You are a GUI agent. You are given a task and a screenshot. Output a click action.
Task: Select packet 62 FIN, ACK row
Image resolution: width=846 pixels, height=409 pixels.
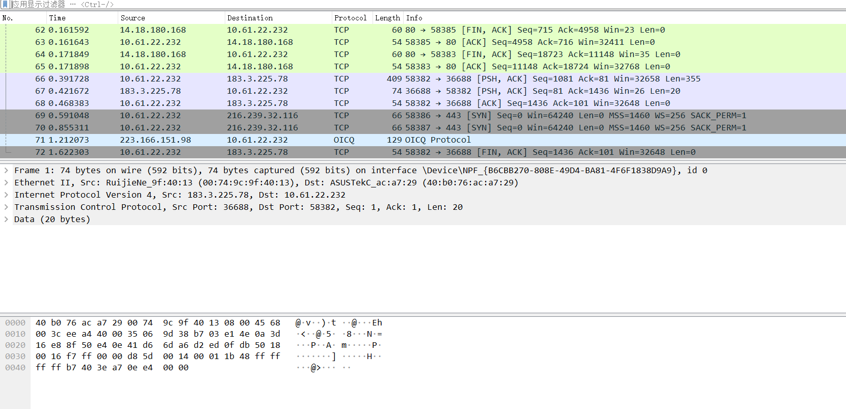423,30
